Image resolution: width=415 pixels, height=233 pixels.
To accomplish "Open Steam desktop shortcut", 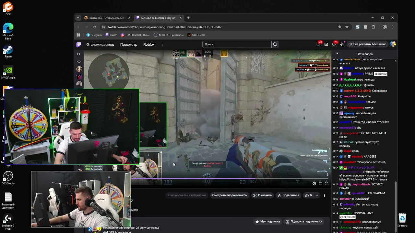I will point(8,51).
